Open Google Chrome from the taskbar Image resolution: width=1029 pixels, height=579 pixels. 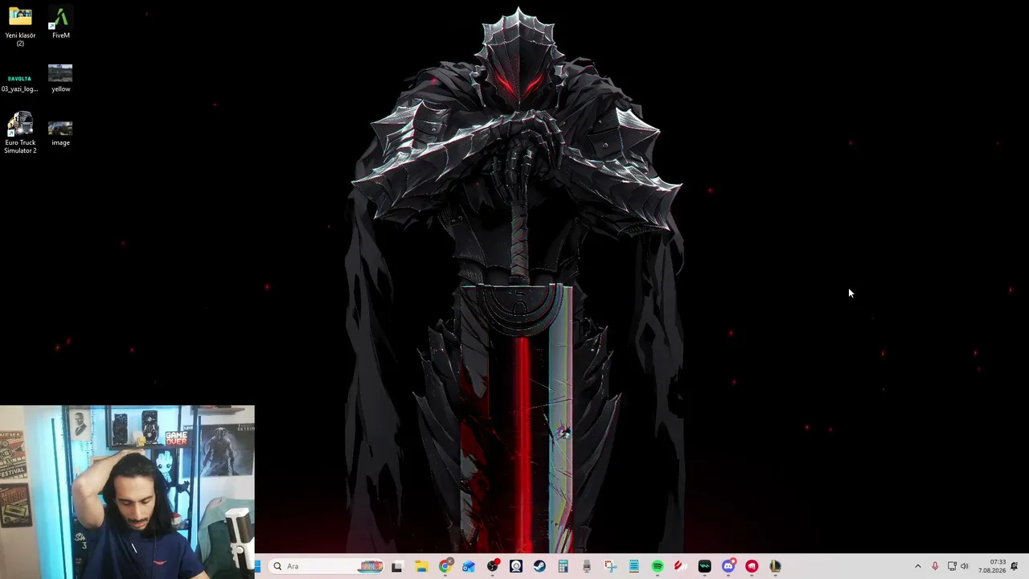pos(445,566)
